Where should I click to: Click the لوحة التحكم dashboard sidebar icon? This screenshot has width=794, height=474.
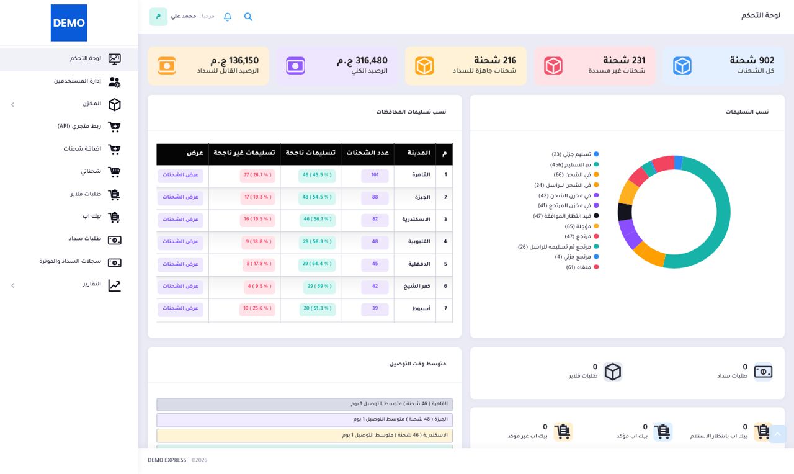click(x=114, y=59)
